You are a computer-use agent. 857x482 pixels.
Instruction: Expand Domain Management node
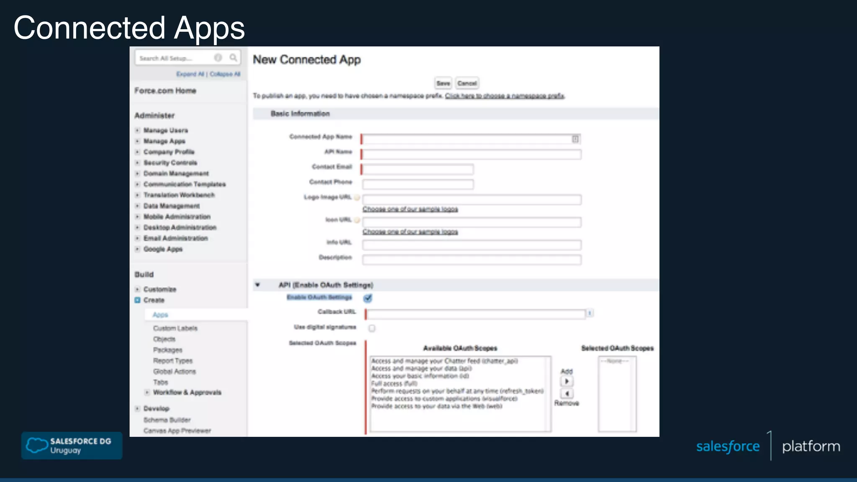point(137,174)
